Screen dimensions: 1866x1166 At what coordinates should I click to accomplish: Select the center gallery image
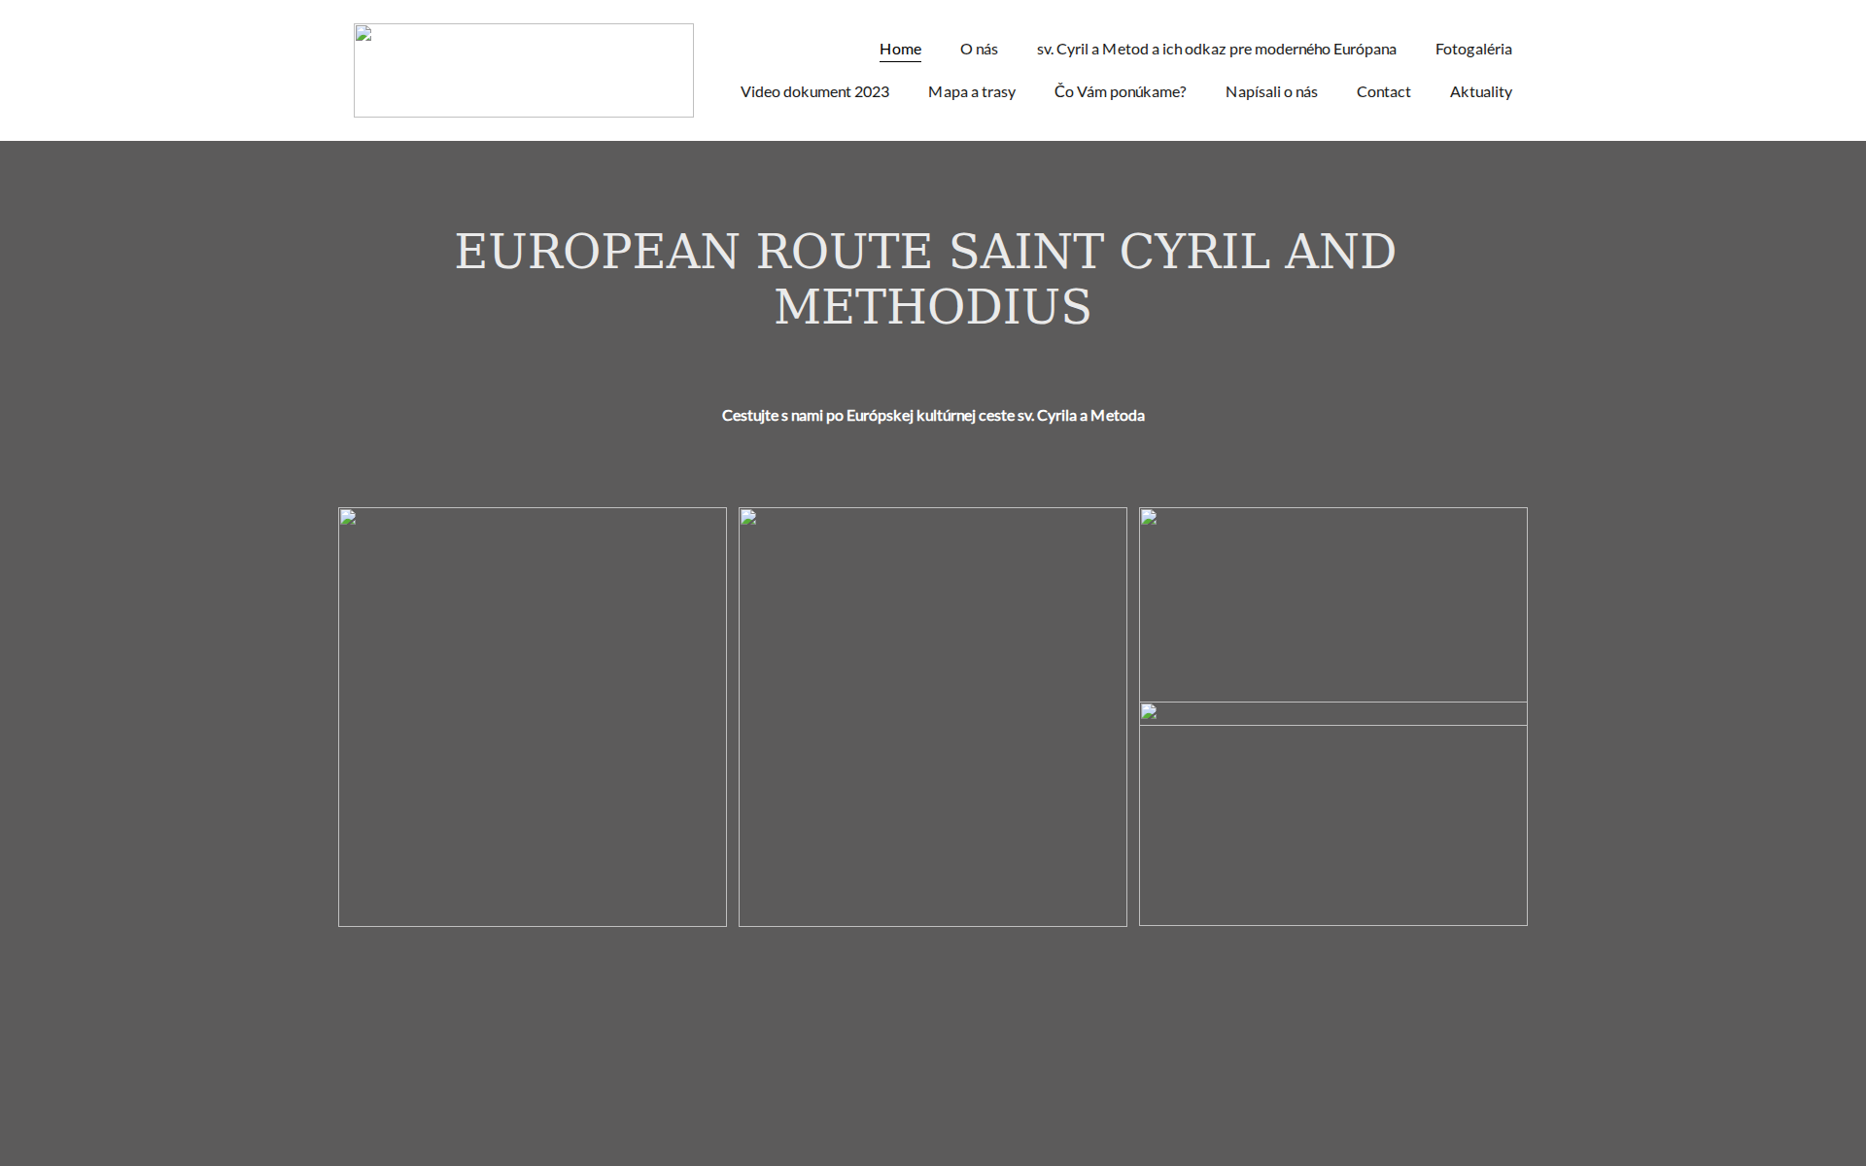pyautogui.click(x=932, y=716)
